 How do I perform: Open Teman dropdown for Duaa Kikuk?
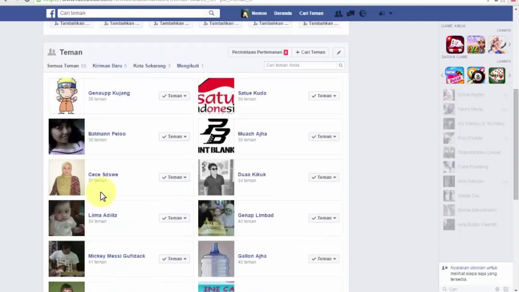pos(324,177)
